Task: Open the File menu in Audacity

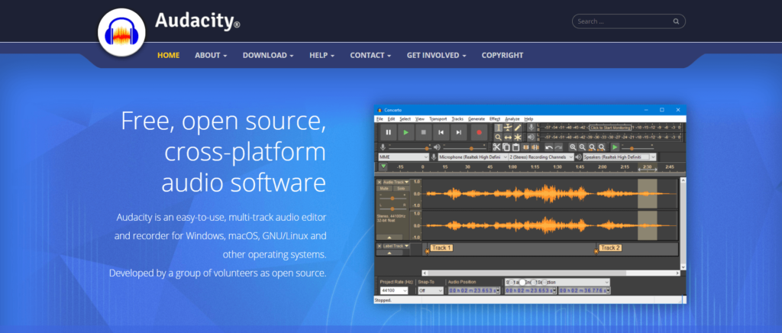Action: (380, 119)
